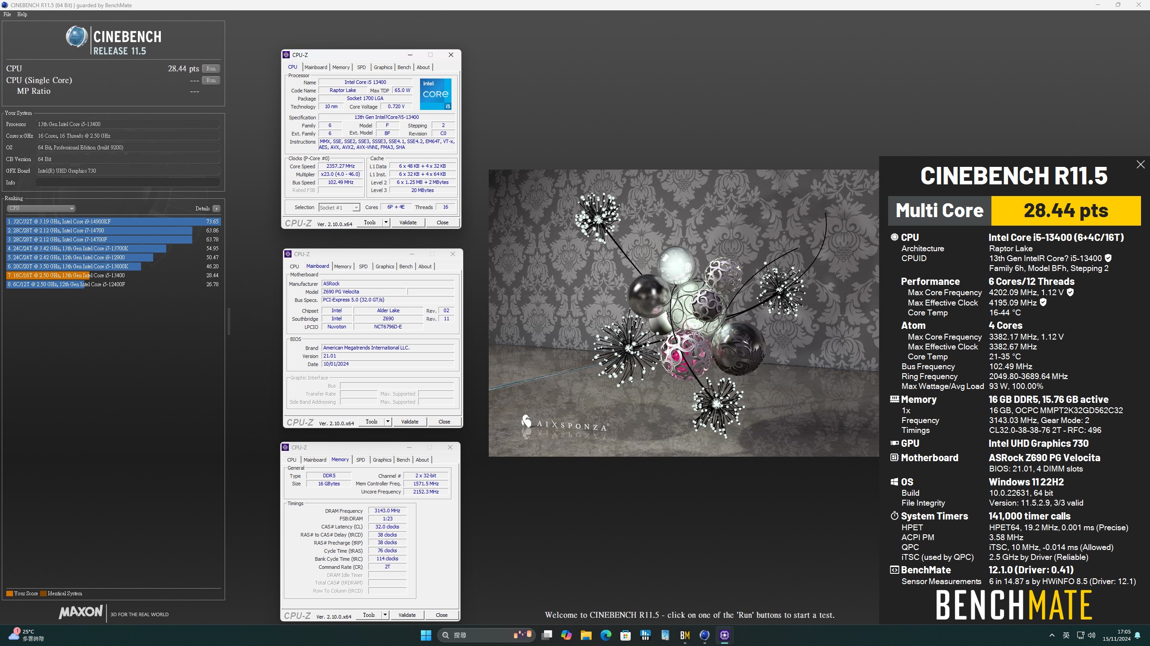The width and height of the screenshot is (1150, 646).
Task: Switch to Graphics tab in middle CPU-Z window
Action: (385, 266)
